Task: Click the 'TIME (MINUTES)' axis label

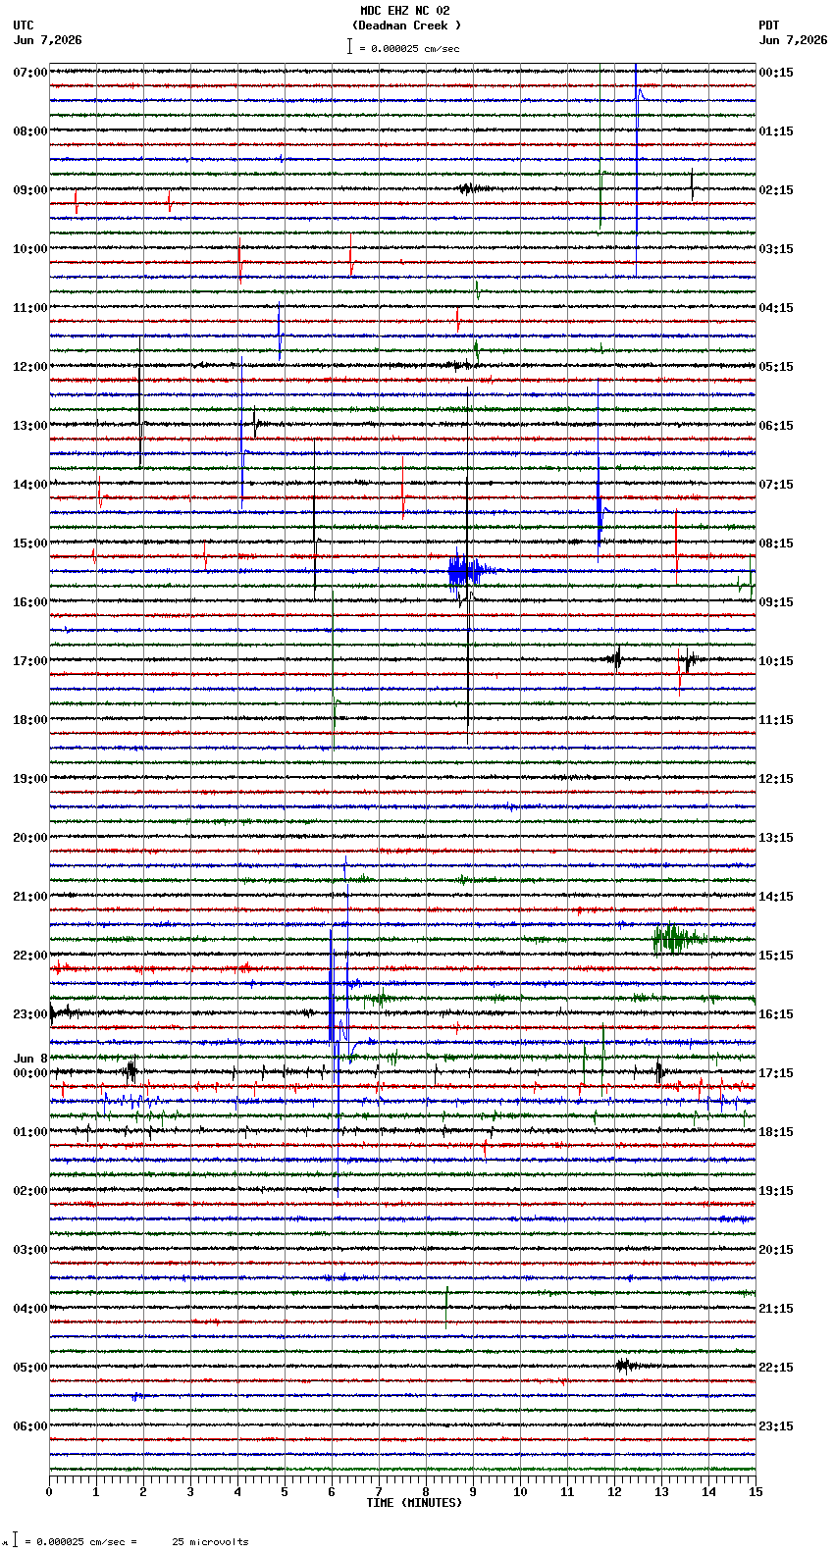Action: pyautogui.click(x=414, y=1503)
